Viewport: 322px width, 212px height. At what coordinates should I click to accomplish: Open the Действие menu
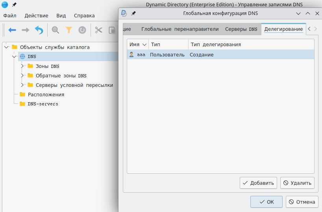[x=36, y=16]
